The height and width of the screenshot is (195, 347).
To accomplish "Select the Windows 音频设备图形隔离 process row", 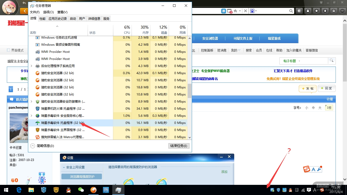I will click(x=108, y=45).
